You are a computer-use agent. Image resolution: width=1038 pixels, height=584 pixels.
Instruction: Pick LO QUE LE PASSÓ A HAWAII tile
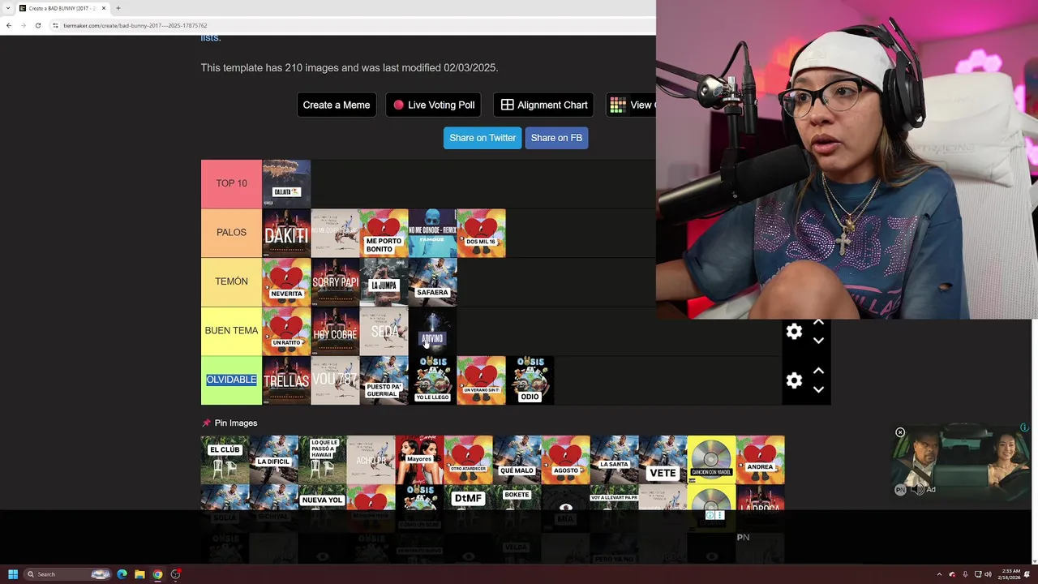pyautogui.click(x=322, y=460)
